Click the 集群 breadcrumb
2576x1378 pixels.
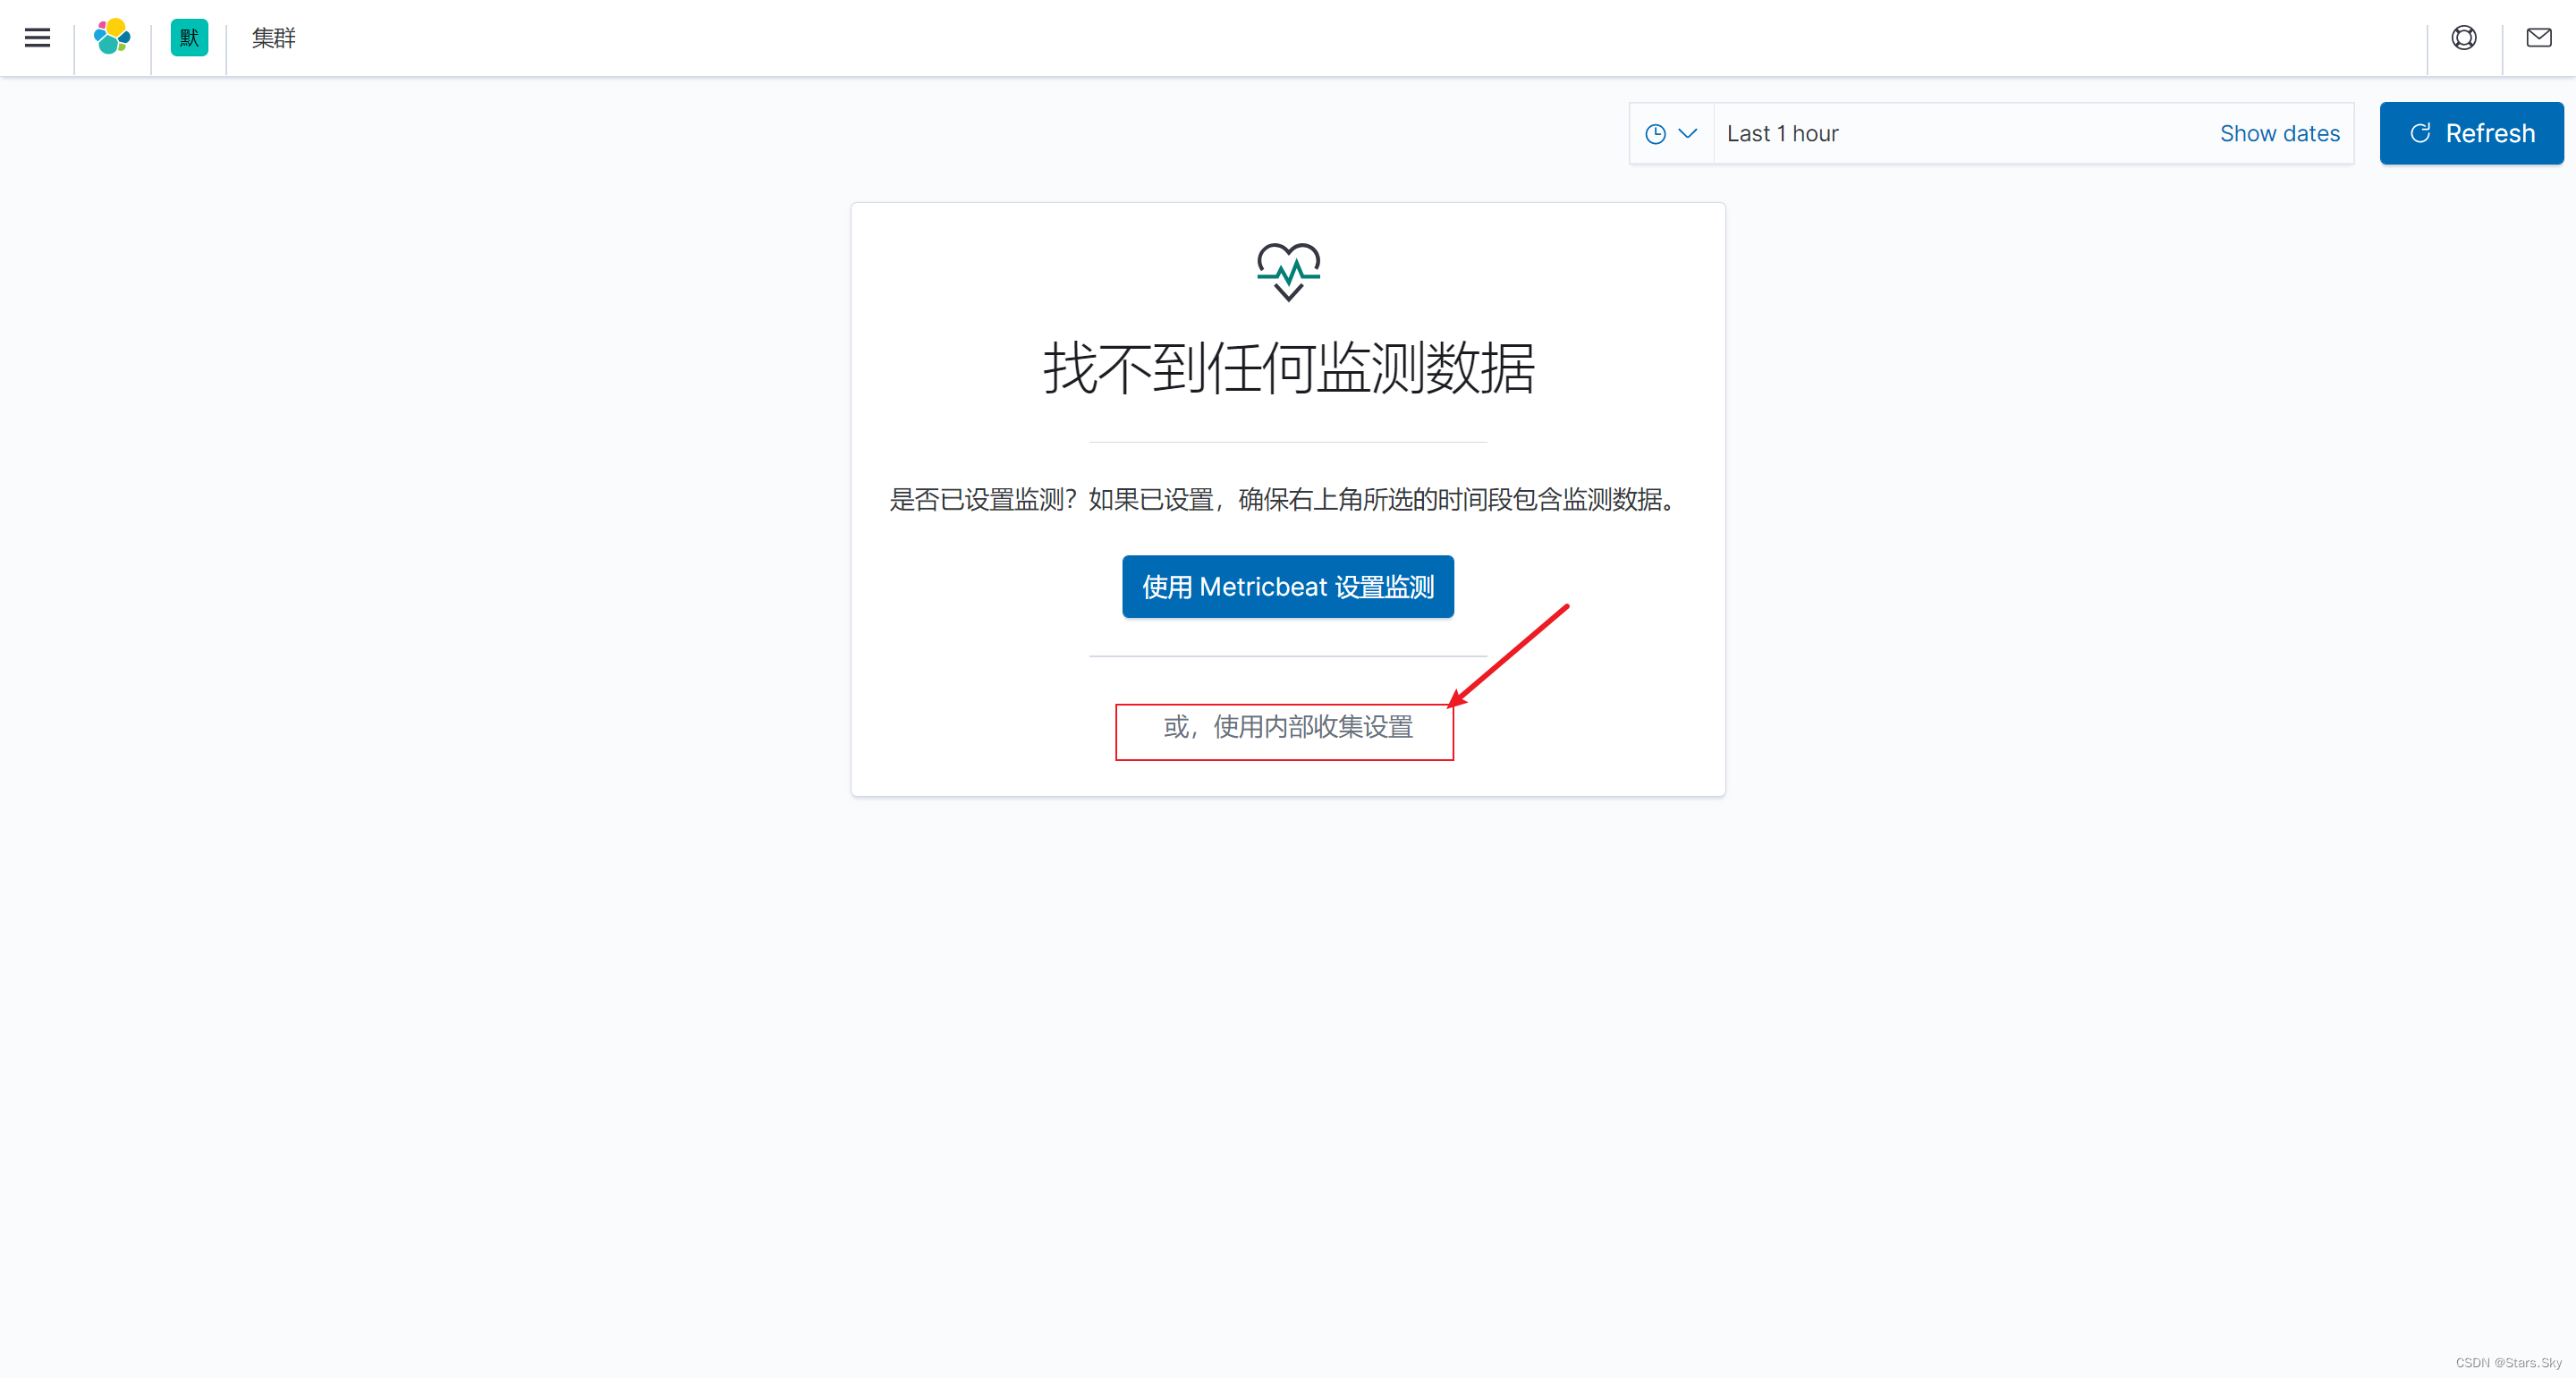tap(273, 38)
